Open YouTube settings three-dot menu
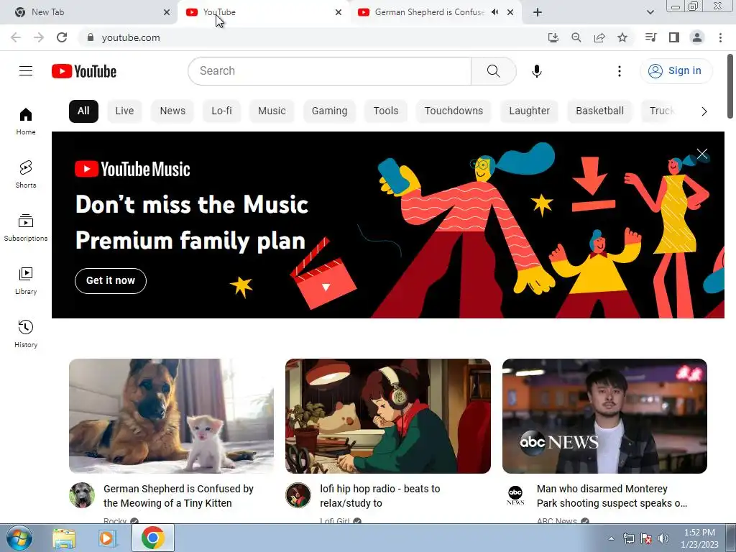The height and width of the screenshot is (552, 736). point(620,71)
